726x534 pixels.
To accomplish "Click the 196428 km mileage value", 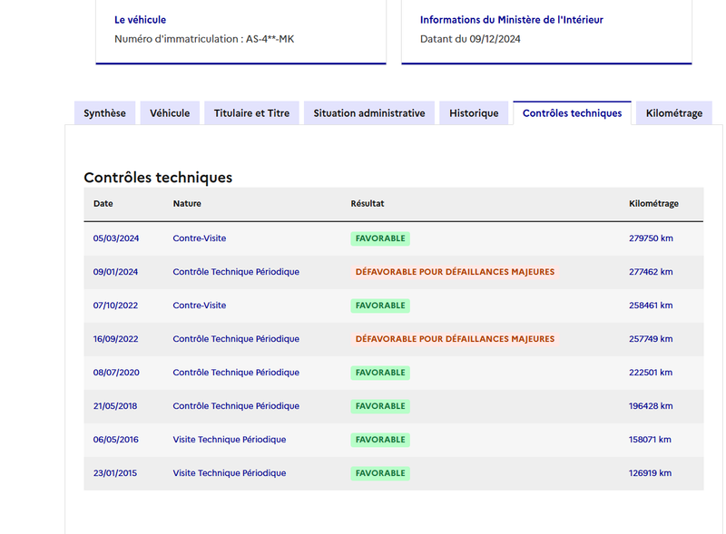I will [x=651, y=406].
